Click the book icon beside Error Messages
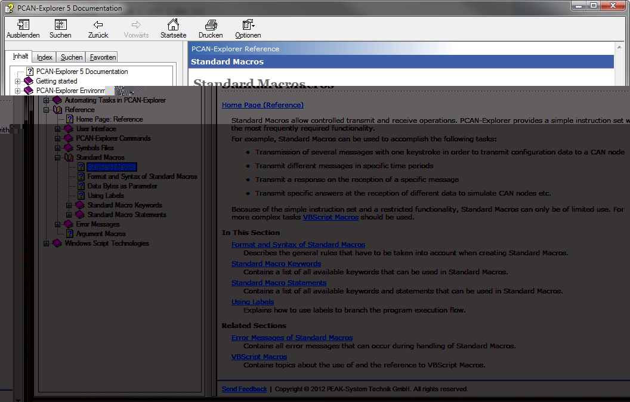 (69, 224)
